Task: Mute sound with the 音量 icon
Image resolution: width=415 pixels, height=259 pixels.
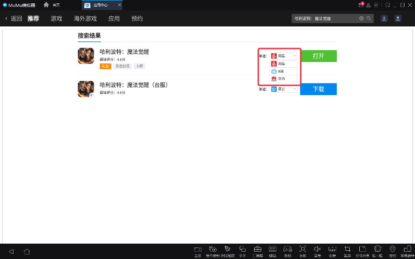Action: [x=317, y=249]
